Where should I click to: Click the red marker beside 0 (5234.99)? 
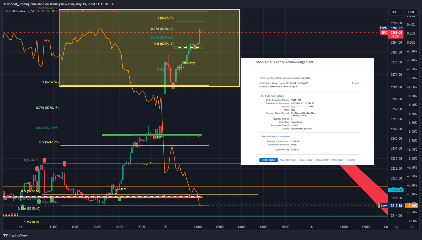(44, 160)
